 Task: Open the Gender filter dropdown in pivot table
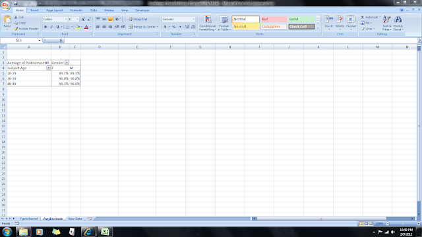point(67,63)
